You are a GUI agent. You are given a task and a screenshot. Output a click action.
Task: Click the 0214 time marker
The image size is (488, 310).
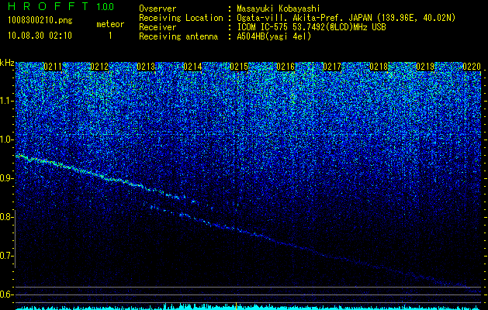coord(192,67)
